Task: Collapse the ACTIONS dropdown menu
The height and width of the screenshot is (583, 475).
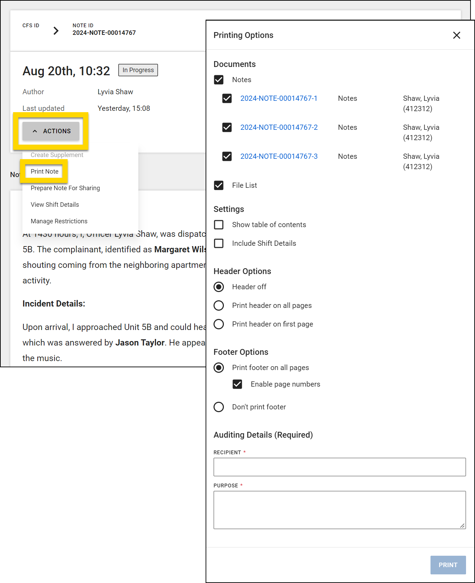Action: click(x=51, y=131)
